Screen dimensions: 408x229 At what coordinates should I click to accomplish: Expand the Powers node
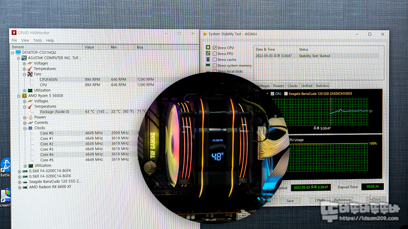pyautogui.click(x=25, y=117)
